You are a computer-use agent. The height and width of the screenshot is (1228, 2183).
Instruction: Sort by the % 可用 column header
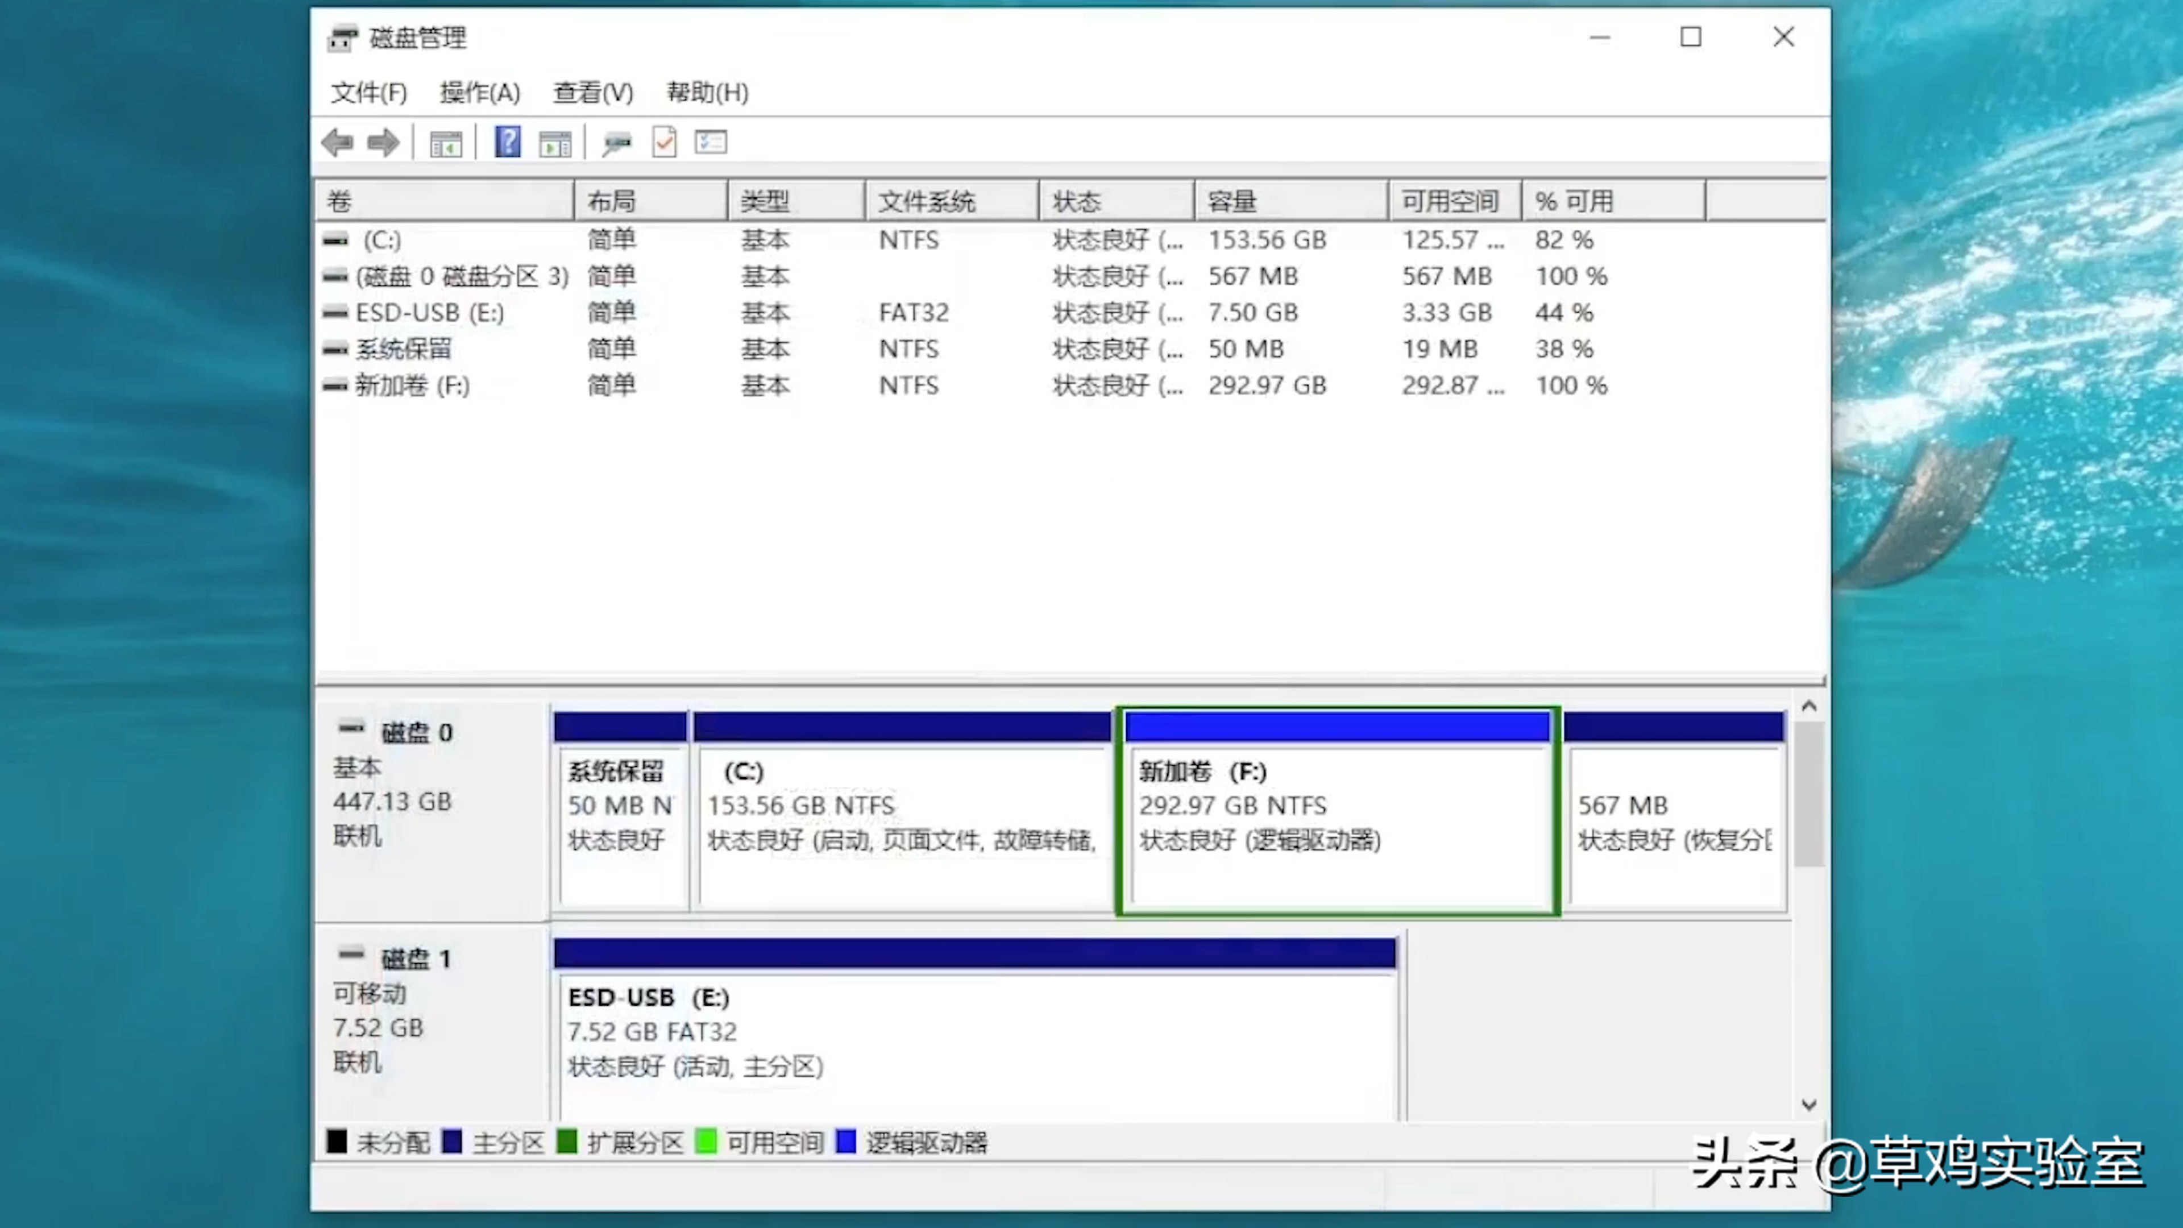pyautogui.click(x=1613, y=202)
